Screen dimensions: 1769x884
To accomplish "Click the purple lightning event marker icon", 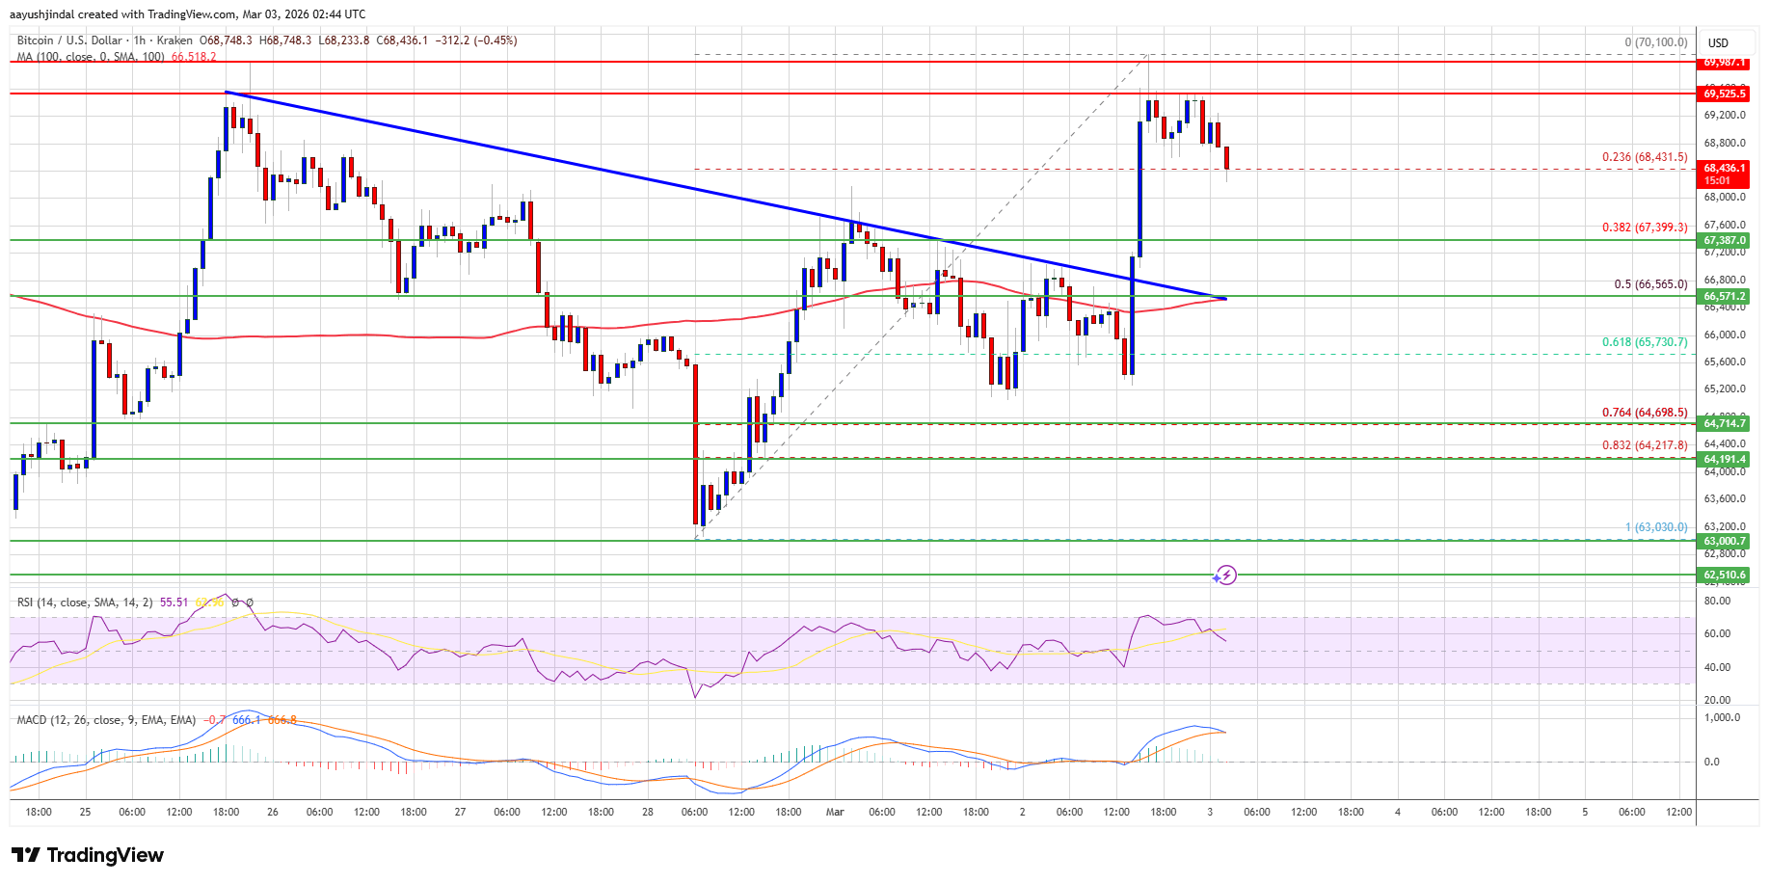I will pos(1224,576).
